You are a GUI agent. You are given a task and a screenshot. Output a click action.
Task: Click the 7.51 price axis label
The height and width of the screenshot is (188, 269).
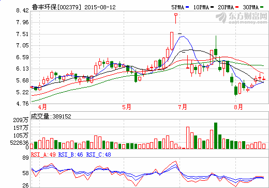[22, 34]
